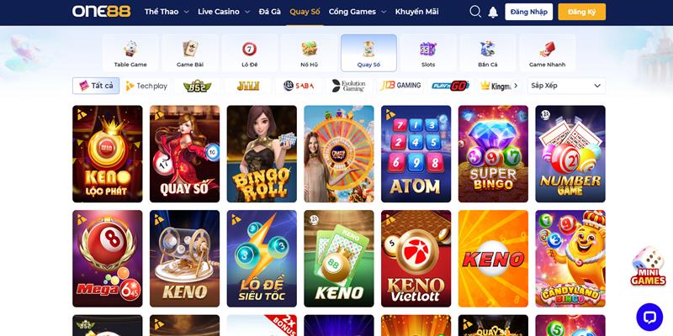
Task: Go to Khuyến Mãi menu item
Action: coord(416,12)
